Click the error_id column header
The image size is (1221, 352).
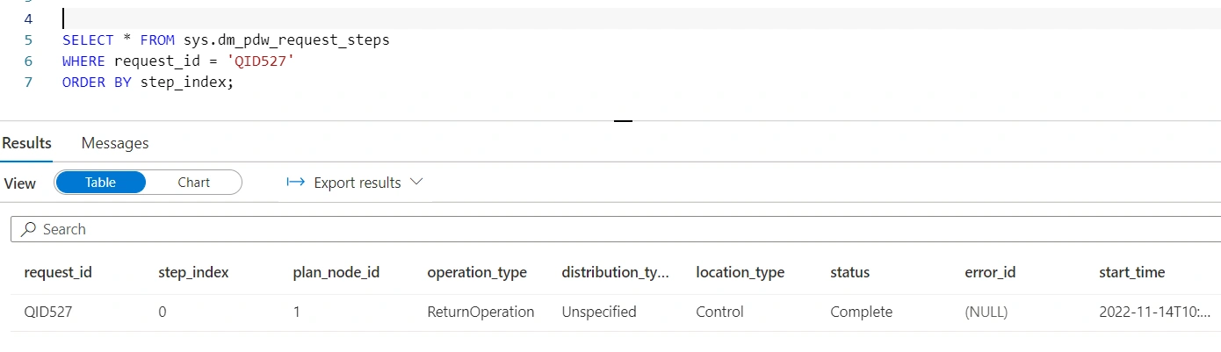pos(990,272)
